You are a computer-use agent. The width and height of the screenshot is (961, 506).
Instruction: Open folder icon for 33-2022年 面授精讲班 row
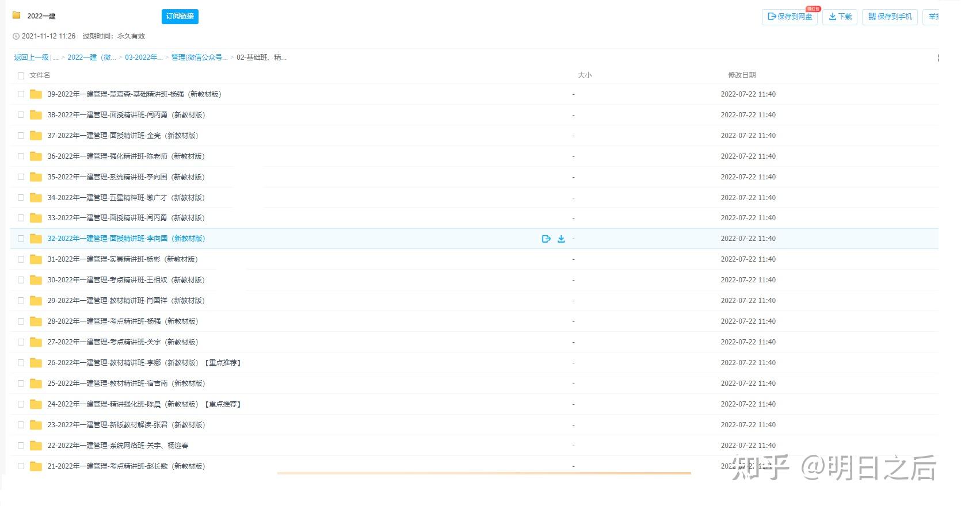pyautogui.click(x=36, y=218)
